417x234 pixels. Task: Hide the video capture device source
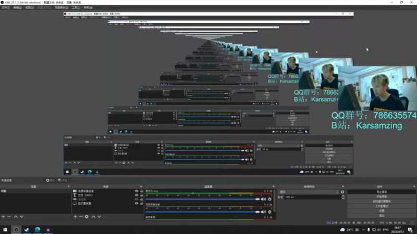pyautogui.click(x=137, y=191)
